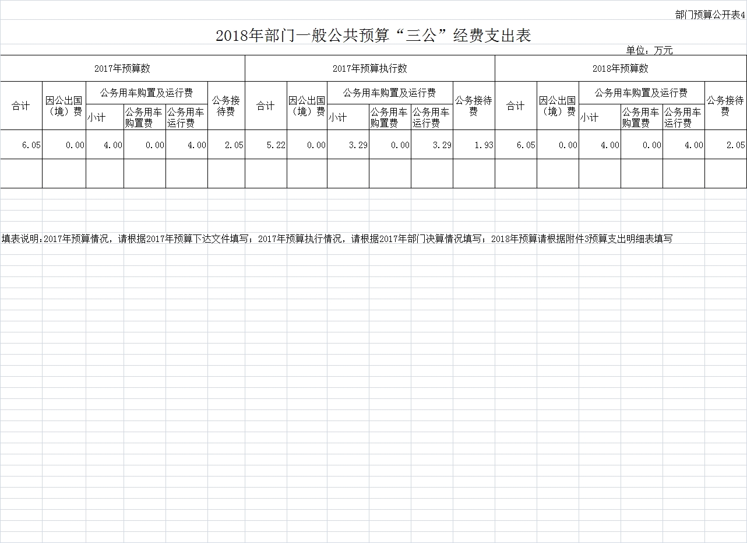Select 因公出国（境）费 header in 2017年预算执行数 group

(307, 106)
